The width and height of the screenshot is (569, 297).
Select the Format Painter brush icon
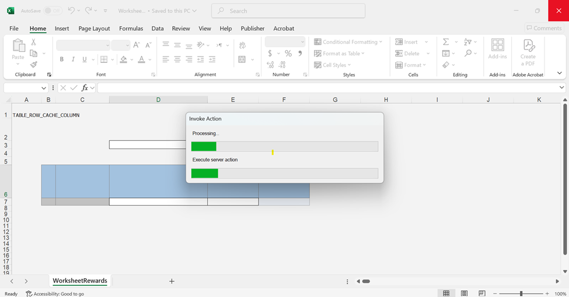tap(33, 65)
